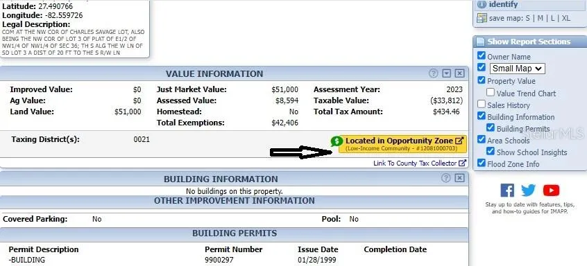
Task: Click the Latitude value 27.490766
Action: coord(56,6)
